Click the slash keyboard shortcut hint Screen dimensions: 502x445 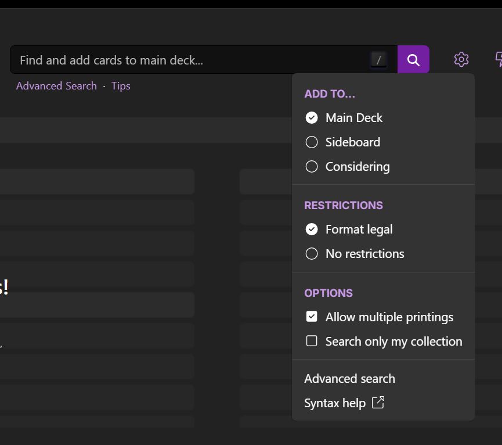(x=378, y=60)
